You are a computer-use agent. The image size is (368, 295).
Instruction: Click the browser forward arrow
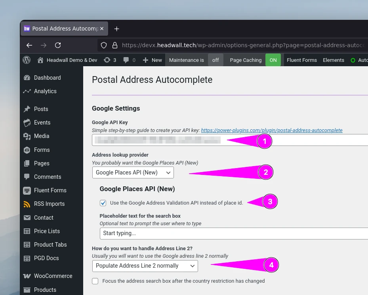coord(44,45)
